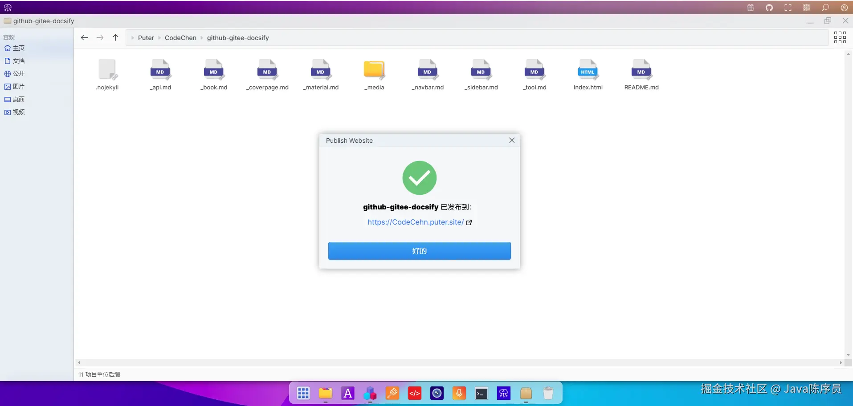Image resolution: width=853 pixels, height=406 pixels.
Task: Click the Puter logo in the top-left corner
Action: coord(8,8)
